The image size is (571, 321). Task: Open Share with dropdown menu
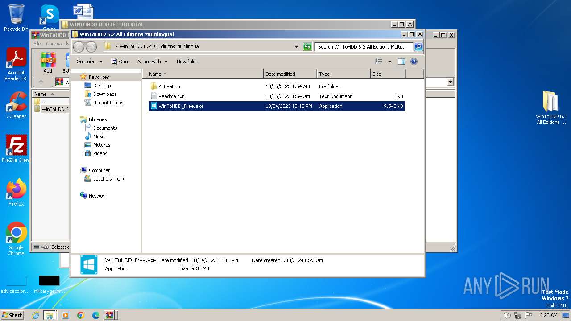(x=153, y=62)
